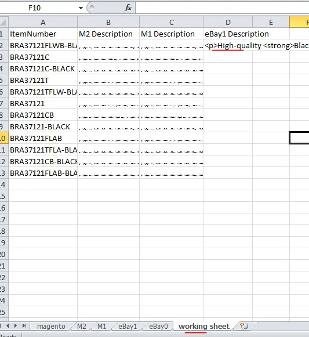309x337 pixels.
Task: Click the eBay1 Description header cell
Action: pyautogui.click(x=228, y=34)
